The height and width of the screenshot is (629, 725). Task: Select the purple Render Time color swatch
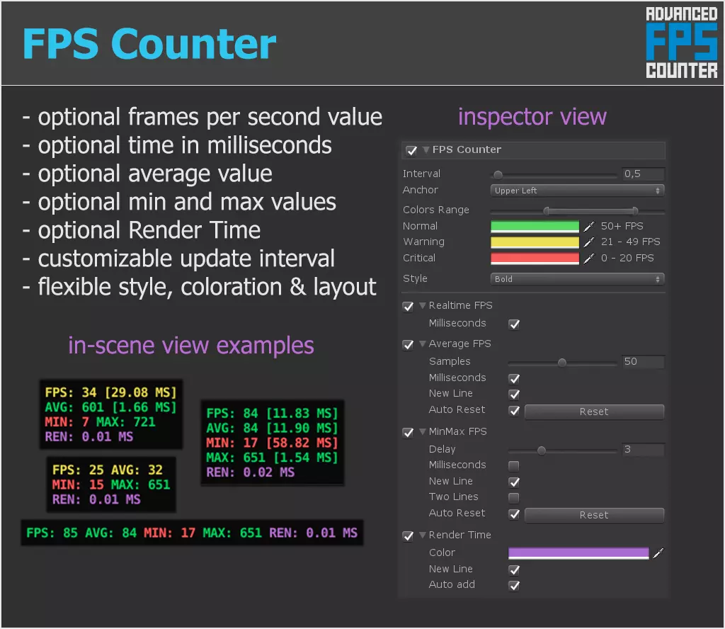coord(577,552)
